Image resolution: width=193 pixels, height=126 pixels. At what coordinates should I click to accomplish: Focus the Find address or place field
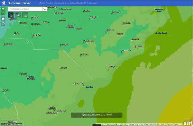point(25,9)
